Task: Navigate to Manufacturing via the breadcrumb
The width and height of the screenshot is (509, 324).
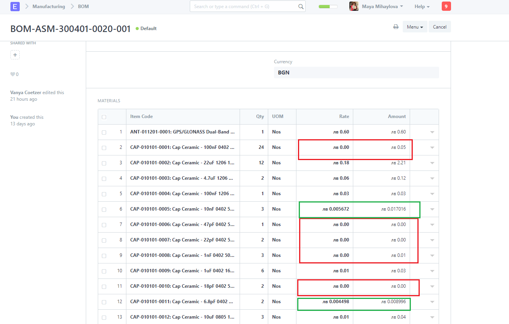Action: 49,6
